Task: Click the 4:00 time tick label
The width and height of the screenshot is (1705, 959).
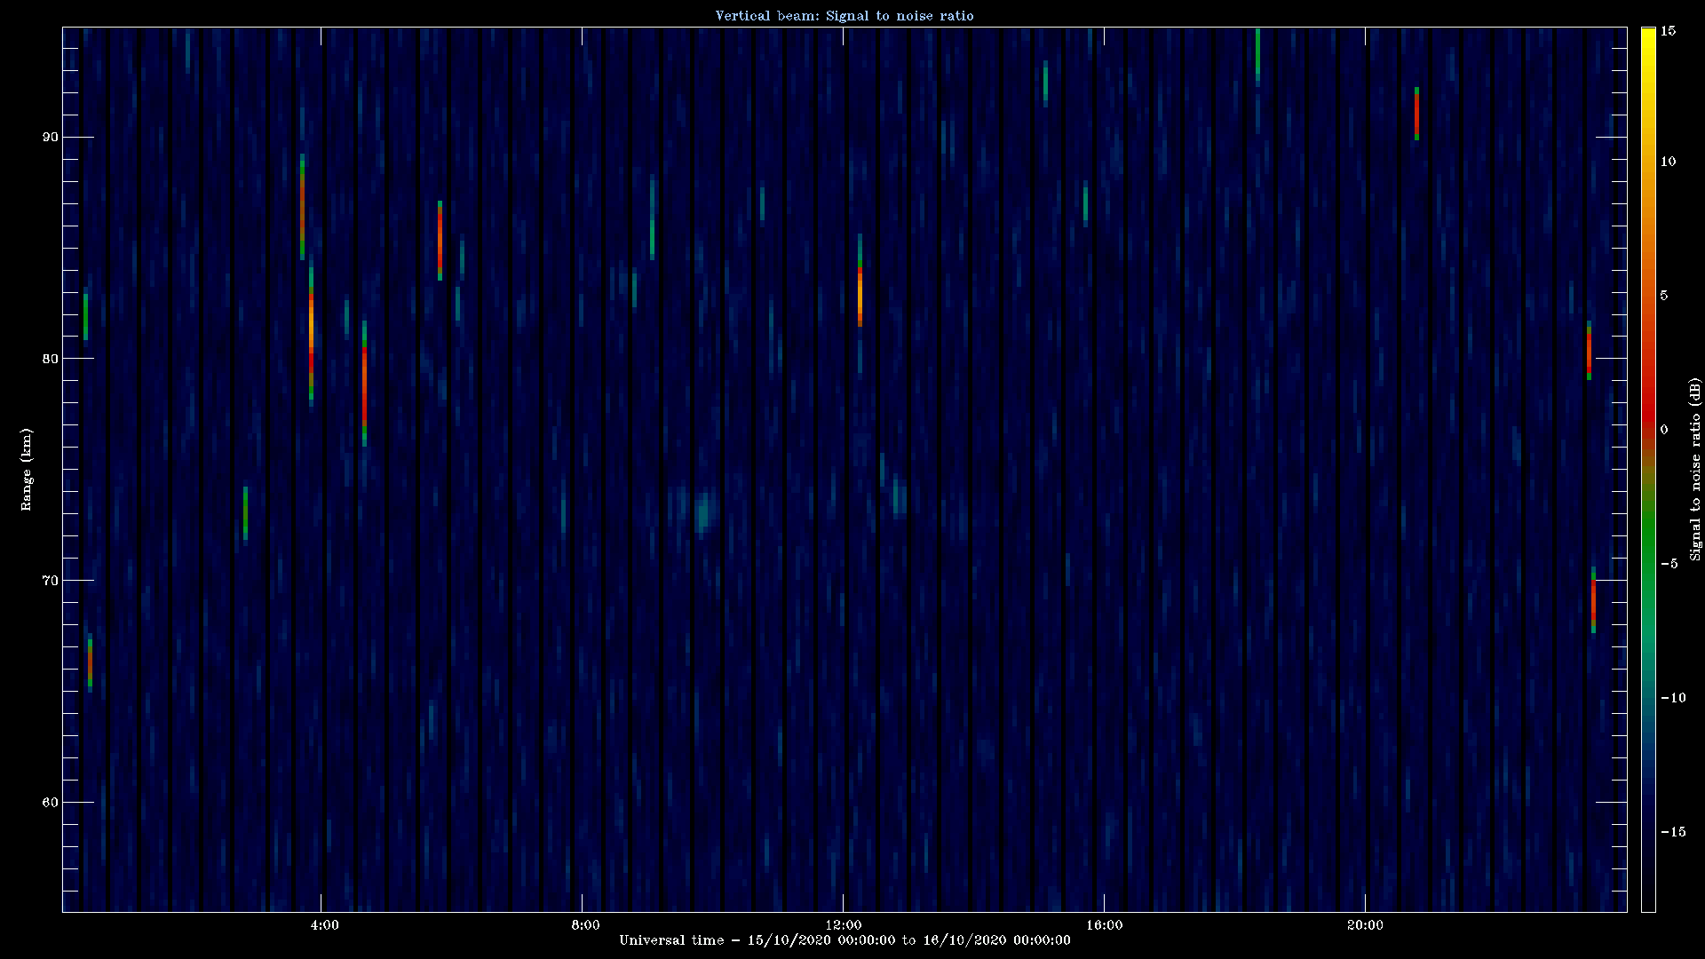Action: coord(325,924)
